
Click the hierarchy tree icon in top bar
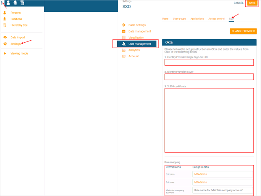point(22,3)
